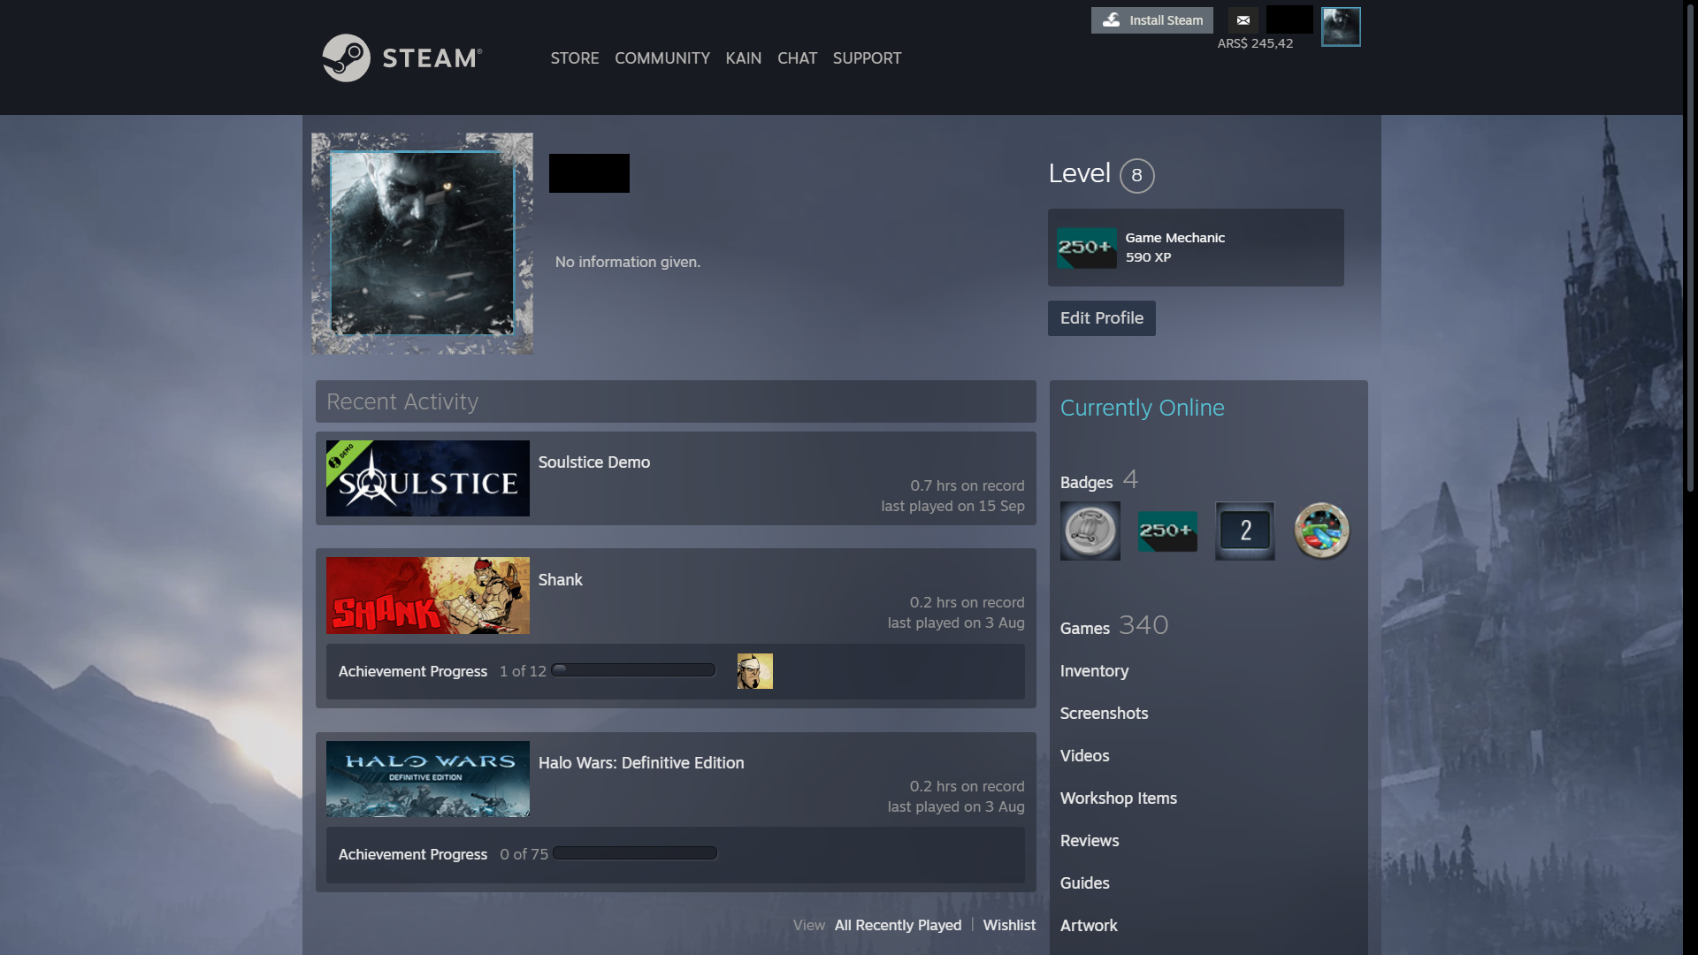This screenshot has width=1698, height=955.
Task: Click '0.7 hrs on record' for Soulstice Demo
Action: [968, 485]
